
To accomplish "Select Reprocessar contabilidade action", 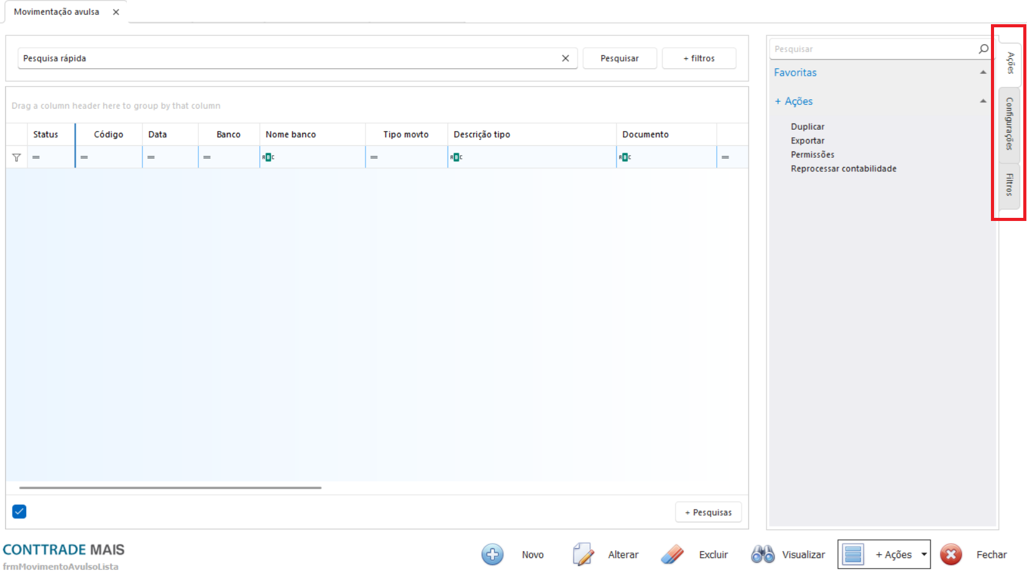I will click(x=843, y=169).
